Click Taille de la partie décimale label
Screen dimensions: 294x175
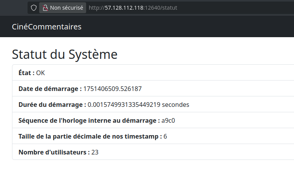pyautogui.click(x=90, y=136)
